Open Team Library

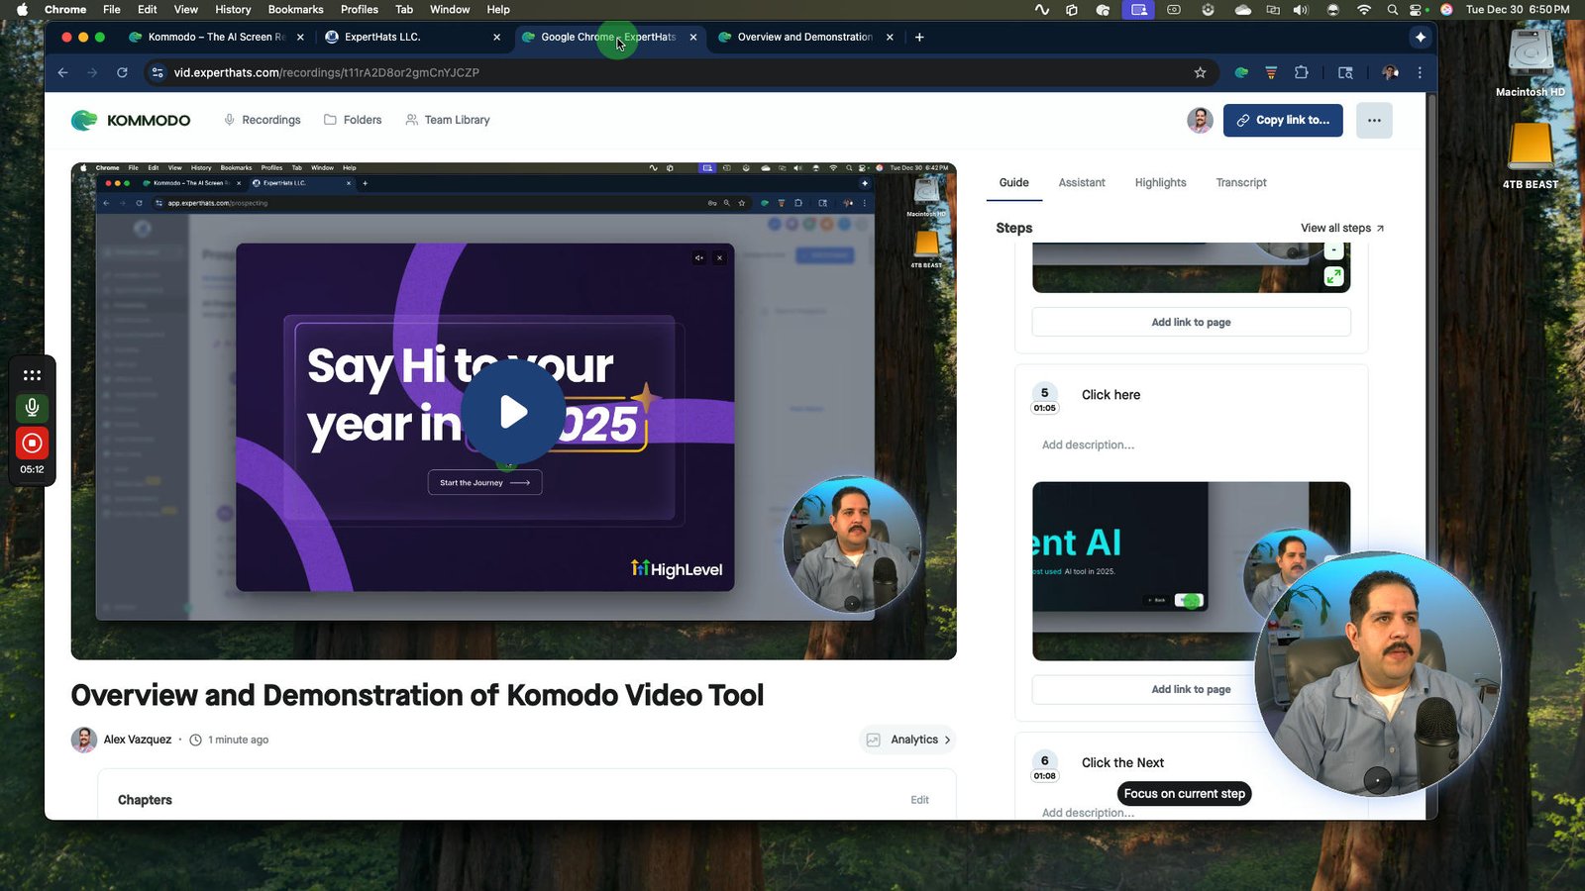448,120
